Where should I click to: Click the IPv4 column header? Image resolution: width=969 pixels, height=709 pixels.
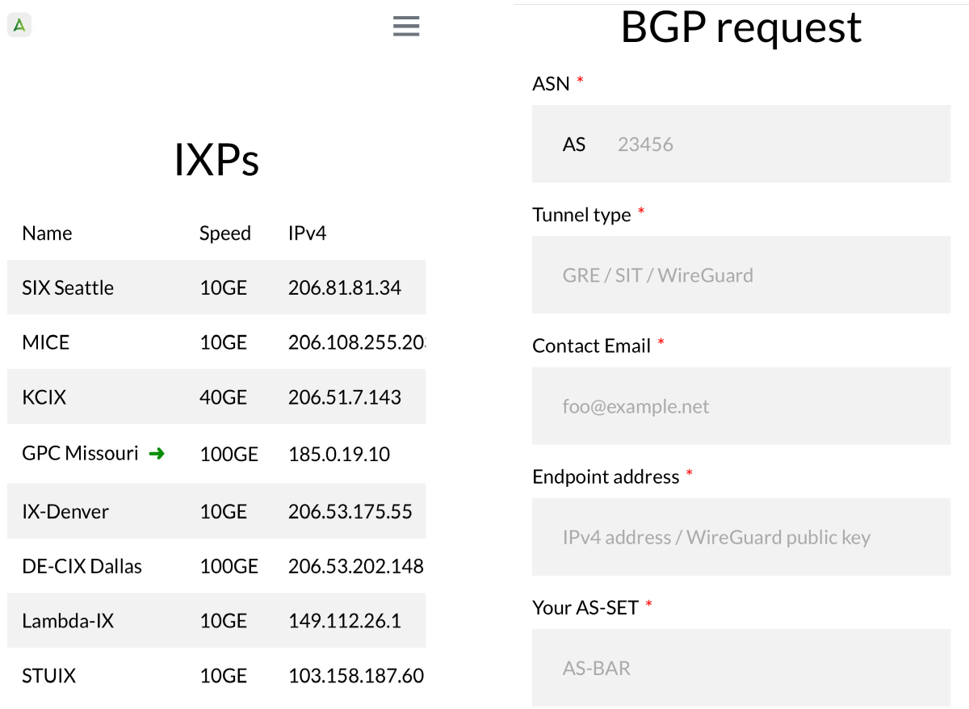click(307, 233)
